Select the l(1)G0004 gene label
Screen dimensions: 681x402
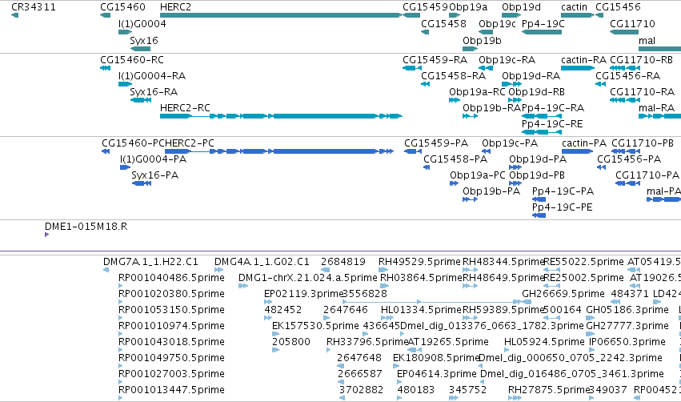click(142, 23)
